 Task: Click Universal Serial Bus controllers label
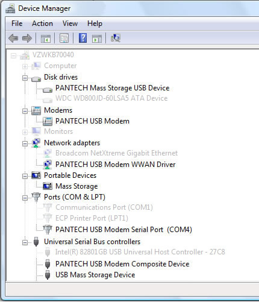point(92,242)
